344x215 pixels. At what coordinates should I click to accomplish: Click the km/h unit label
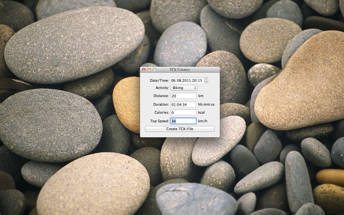click(203, 121)
